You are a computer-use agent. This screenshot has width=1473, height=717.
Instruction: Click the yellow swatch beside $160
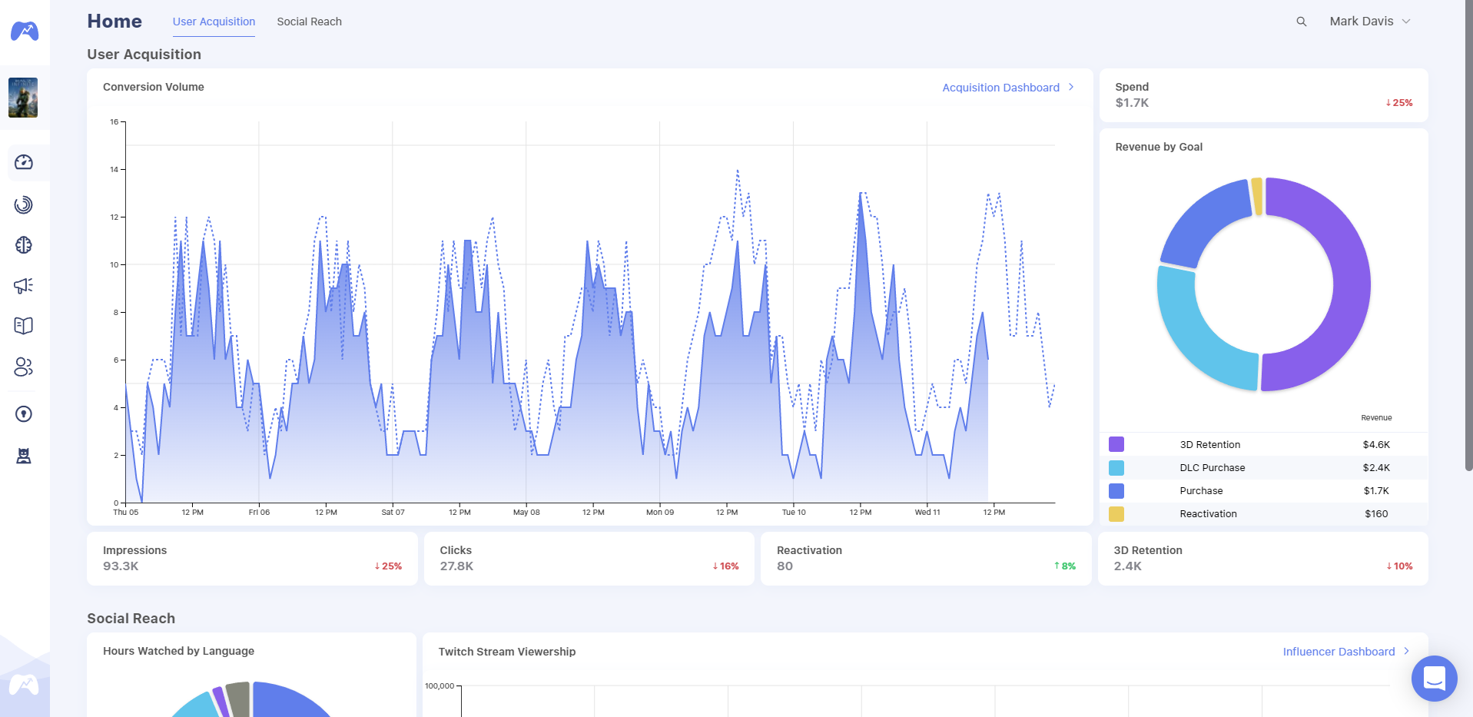pos(1116,514)
